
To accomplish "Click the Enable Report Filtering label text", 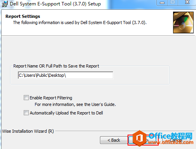I will (51, 98).
